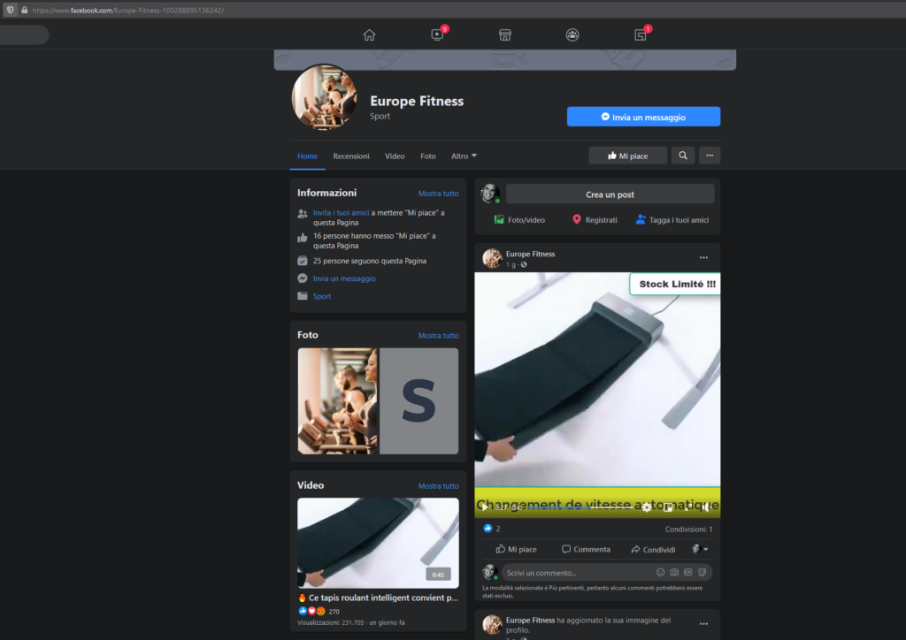Click the Invia un messaggio button

[643, 117]
